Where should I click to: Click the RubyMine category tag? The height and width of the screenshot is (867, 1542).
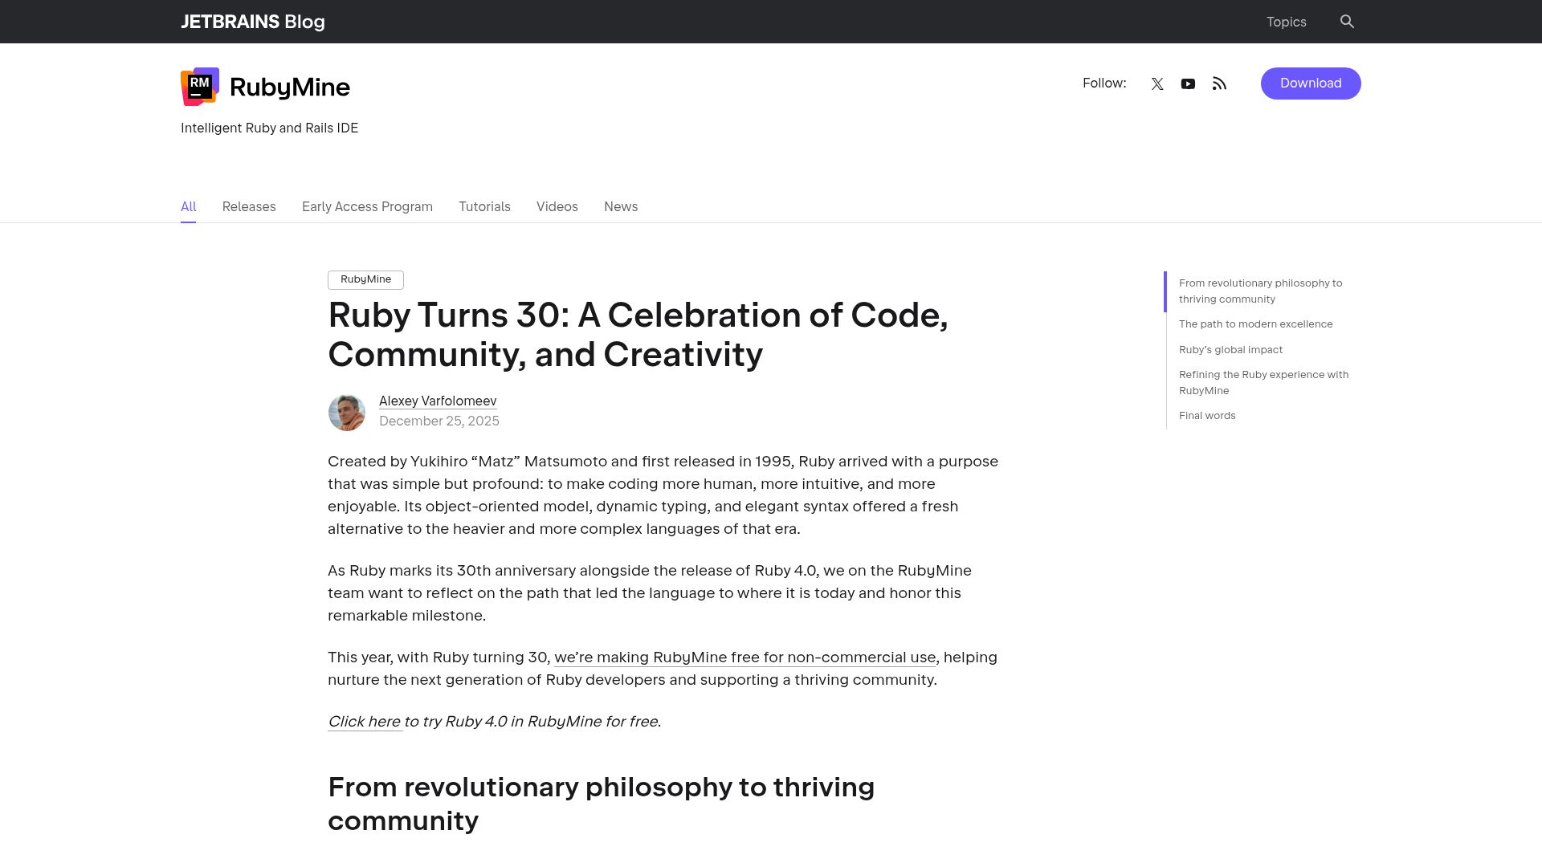click(365, 279)
